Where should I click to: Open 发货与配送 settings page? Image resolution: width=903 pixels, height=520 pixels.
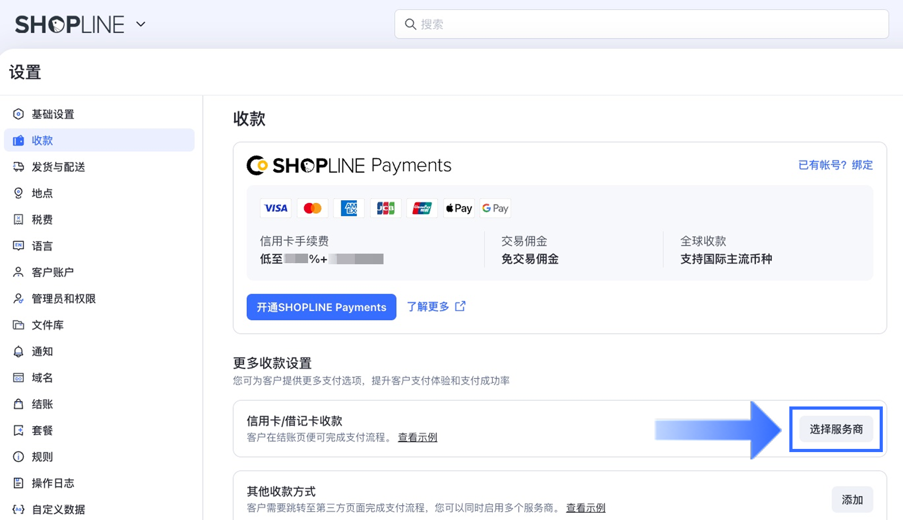[99, 167]
